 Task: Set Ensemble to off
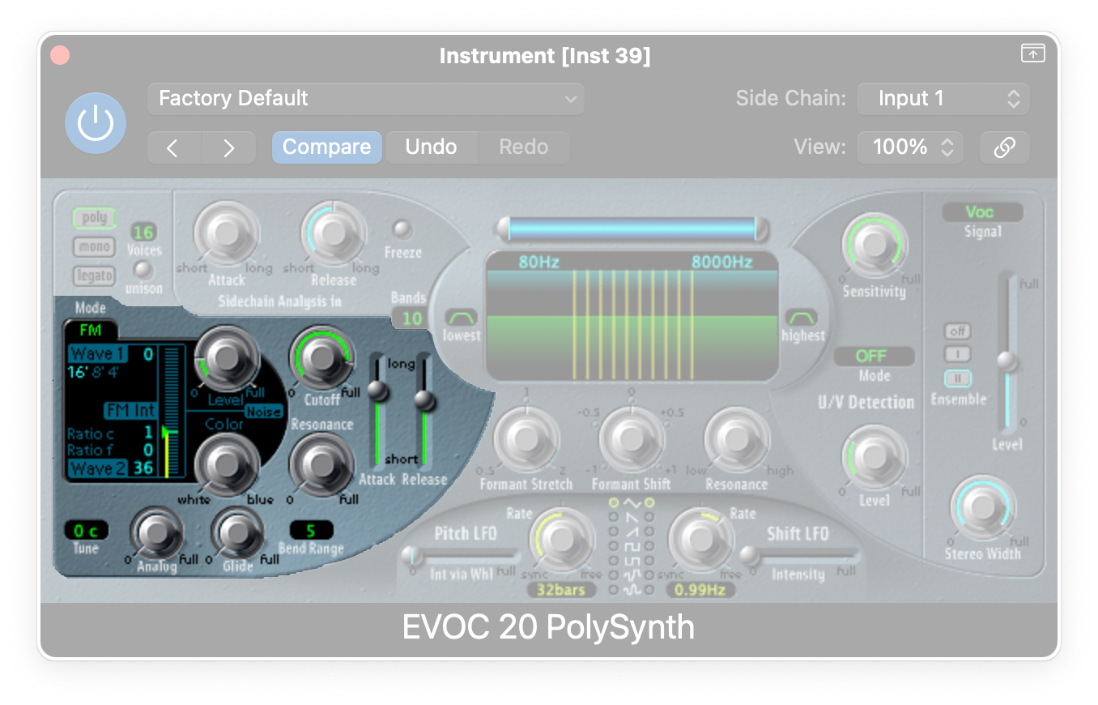(958, 331)
